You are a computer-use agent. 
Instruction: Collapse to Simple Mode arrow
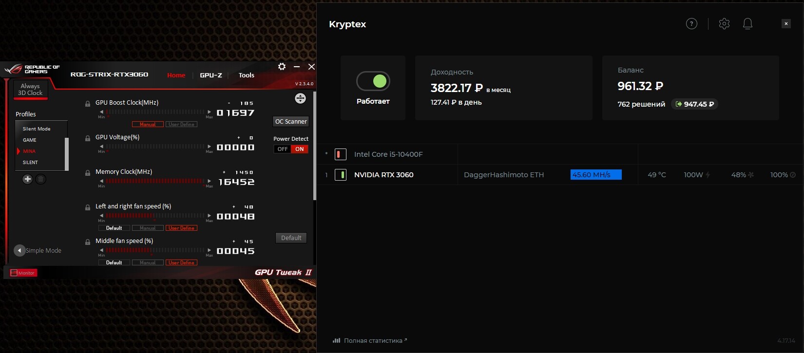point(19,250)
